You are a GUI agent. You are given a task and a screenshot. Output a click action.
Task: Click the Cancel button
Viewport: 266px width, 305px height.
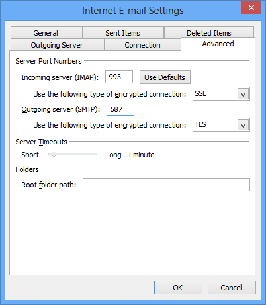(232, 288)
